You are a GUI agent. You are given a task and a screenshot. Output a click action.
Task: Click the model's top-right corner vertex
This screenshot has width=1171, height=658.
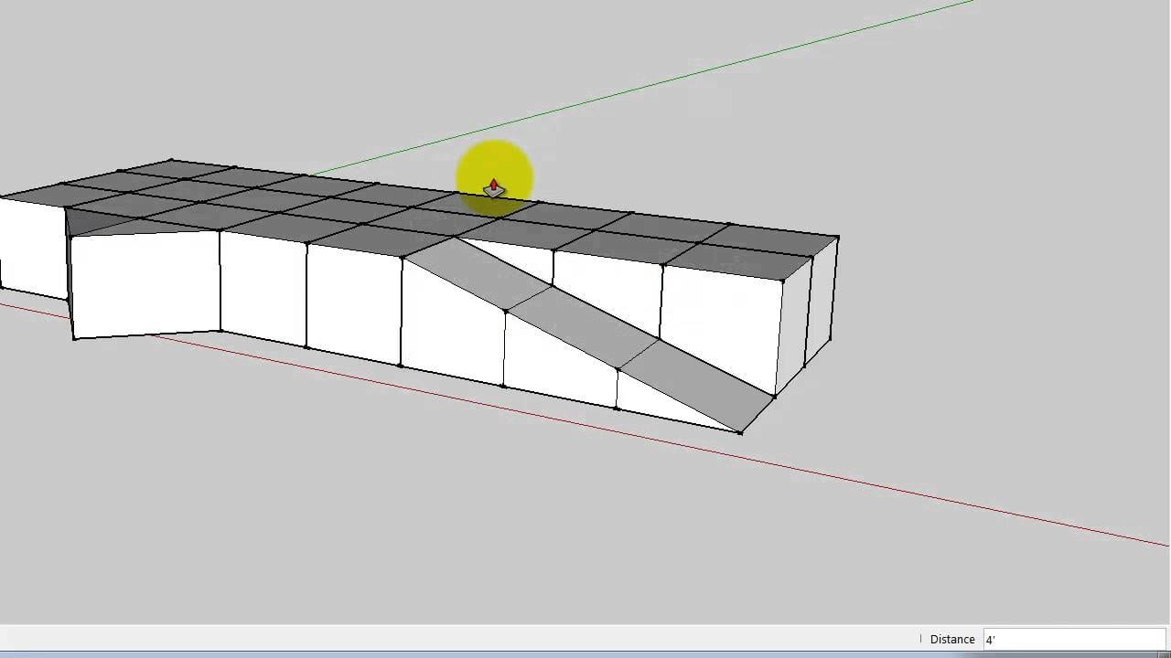click(x=838, y=238)
